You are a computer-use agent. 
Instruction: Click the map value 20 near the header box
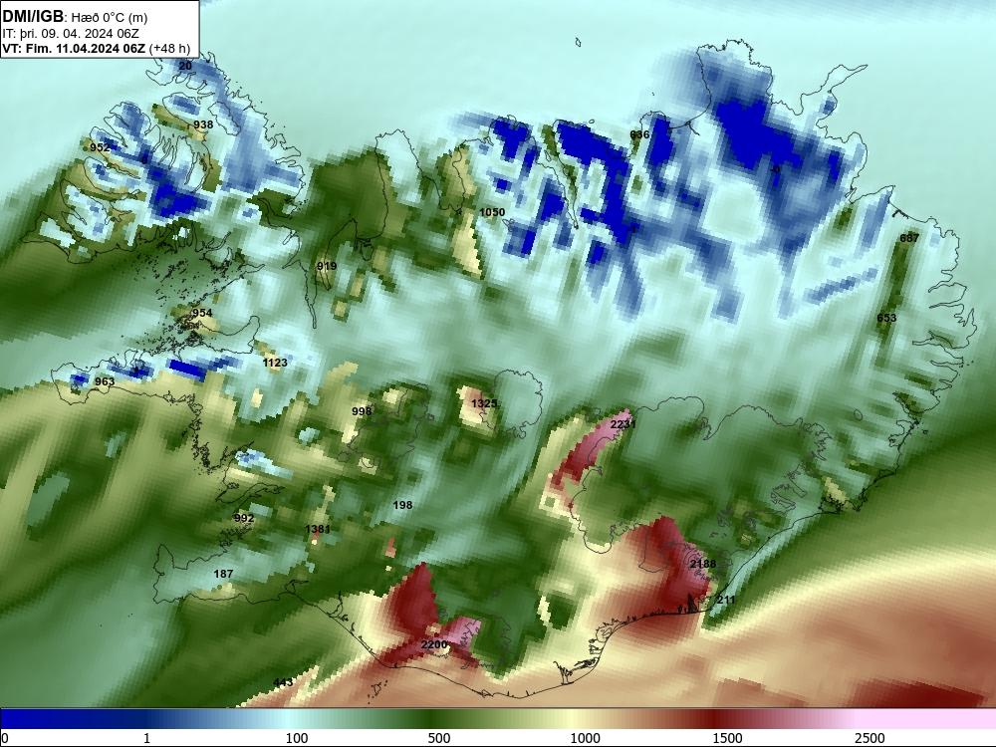pyautogui.click(x=185, y=66)
